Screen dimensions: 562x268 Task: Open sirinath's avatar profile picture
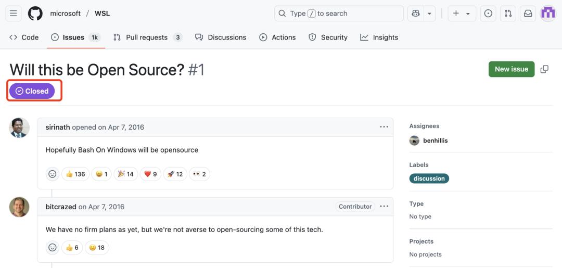(x=19, y=128)
